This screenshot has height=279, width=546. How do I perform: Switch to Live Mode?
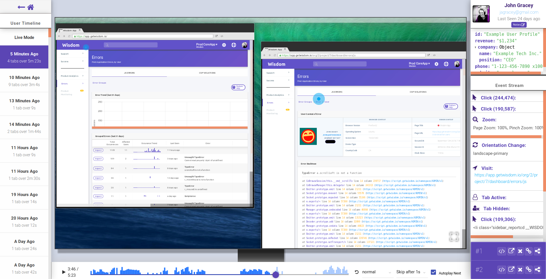[24, 37]
